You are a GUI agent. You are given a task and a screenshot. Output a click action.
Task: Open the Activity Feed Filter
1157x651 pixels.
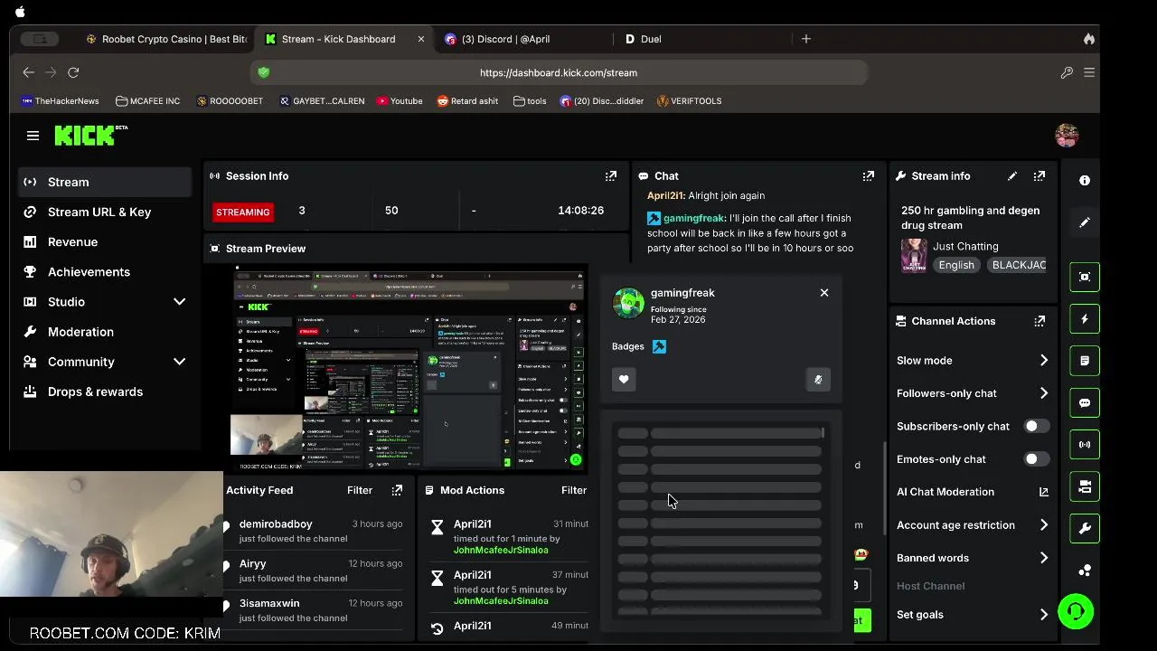coord(360,490)
